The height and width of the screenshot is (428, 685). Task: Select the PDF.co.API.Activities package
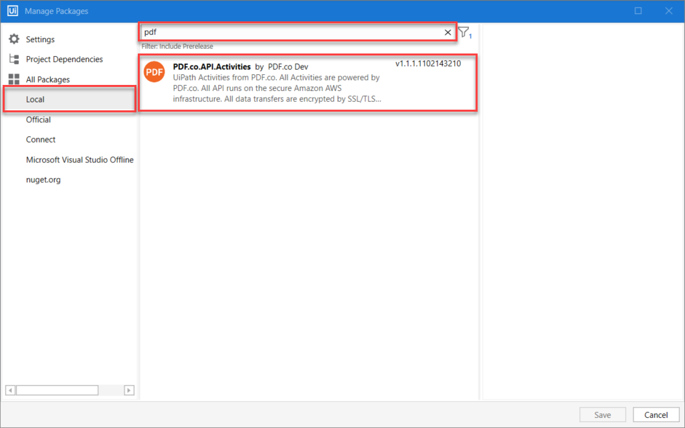pos(308,82)
